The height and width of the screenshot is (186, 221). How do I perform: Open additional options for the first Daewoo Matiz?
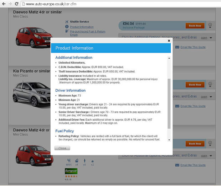pos(207,38)
